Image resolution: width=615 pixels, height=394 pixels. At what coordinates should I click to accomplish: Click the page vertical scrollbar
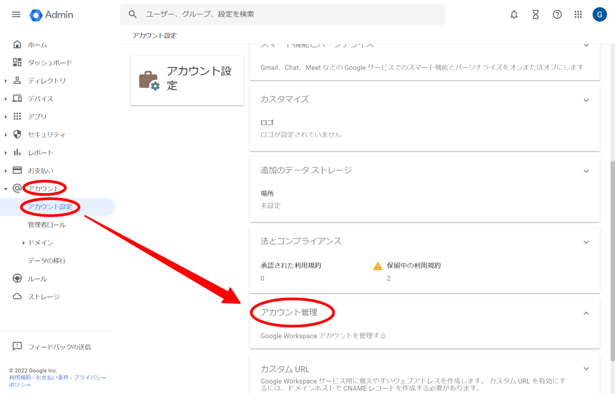click(612, 260)
